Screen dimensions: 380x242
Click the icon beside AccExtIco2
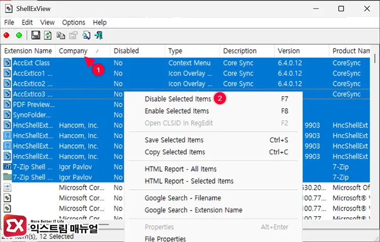7,84
